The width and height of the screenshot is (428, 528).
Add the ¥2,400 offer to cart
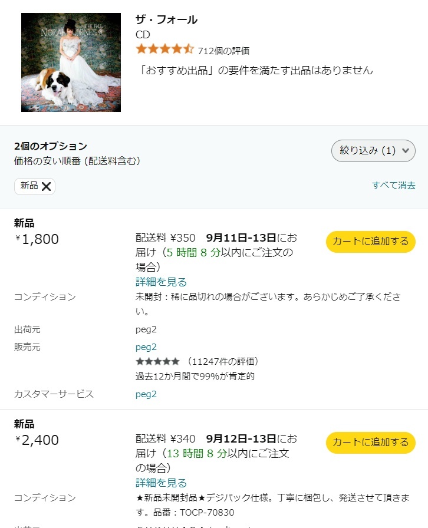pos(370,442)
